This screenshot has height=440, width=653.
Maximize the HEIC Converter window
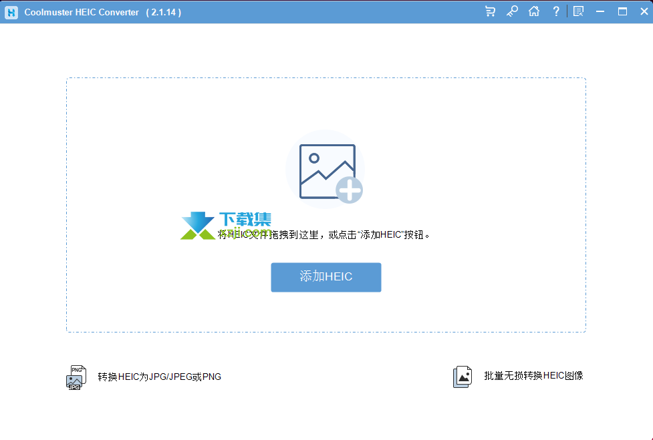pos(623,11)
